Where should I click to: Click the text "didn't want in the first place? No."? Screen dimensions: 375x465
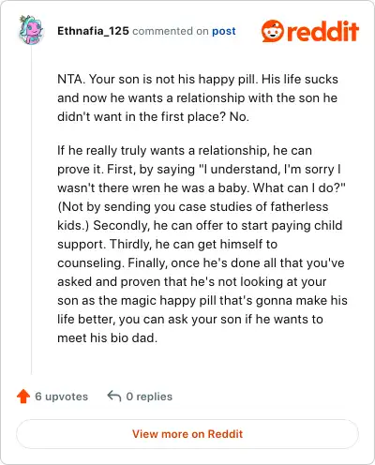pos(153,116)
